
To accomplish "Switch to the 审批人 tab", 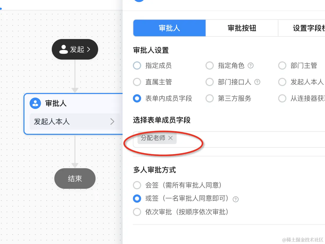I will [169, 28].
